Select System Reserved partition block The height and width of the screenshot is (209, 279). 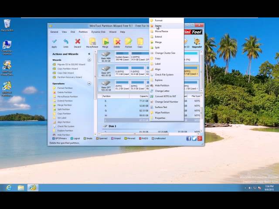tap(122, 56)
